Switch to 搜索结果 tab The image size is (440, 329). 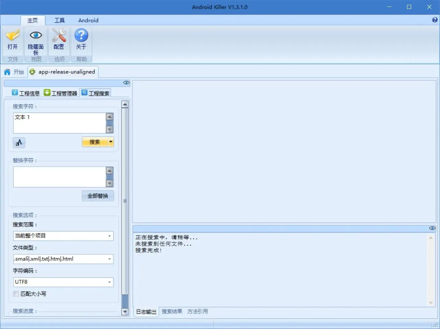[172, 312]
